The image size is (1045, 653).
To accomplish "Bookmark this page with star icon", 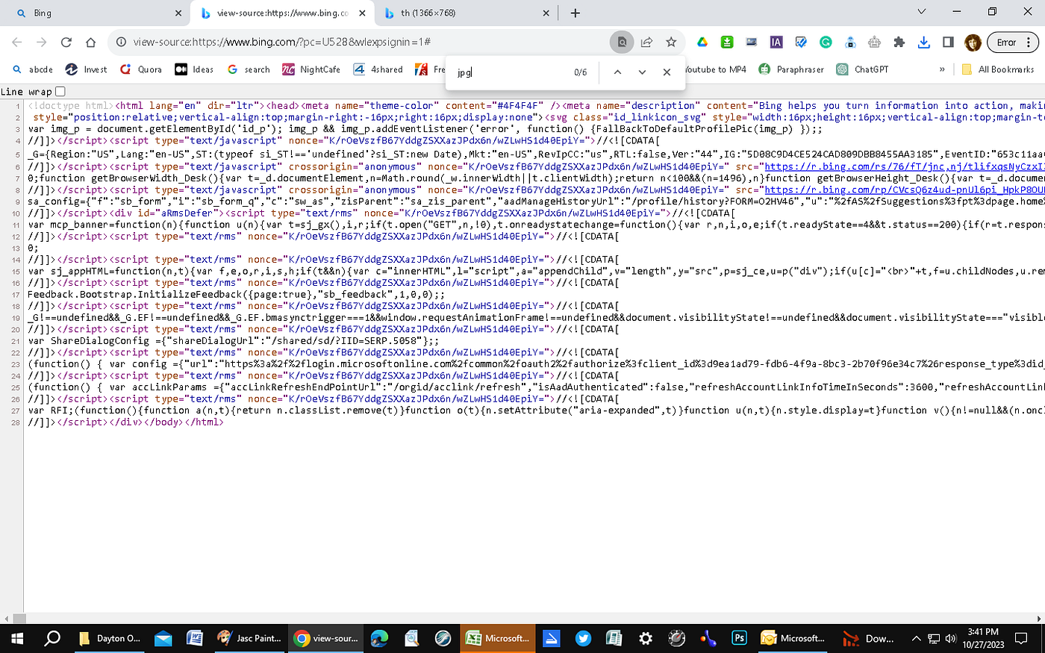I will (x=671, y=43).
